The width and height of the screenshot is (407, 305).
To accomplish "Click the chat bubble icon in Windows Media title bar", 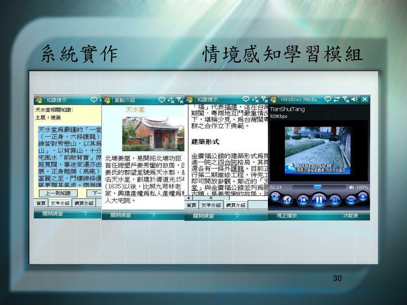I will (x=328, y=99).
